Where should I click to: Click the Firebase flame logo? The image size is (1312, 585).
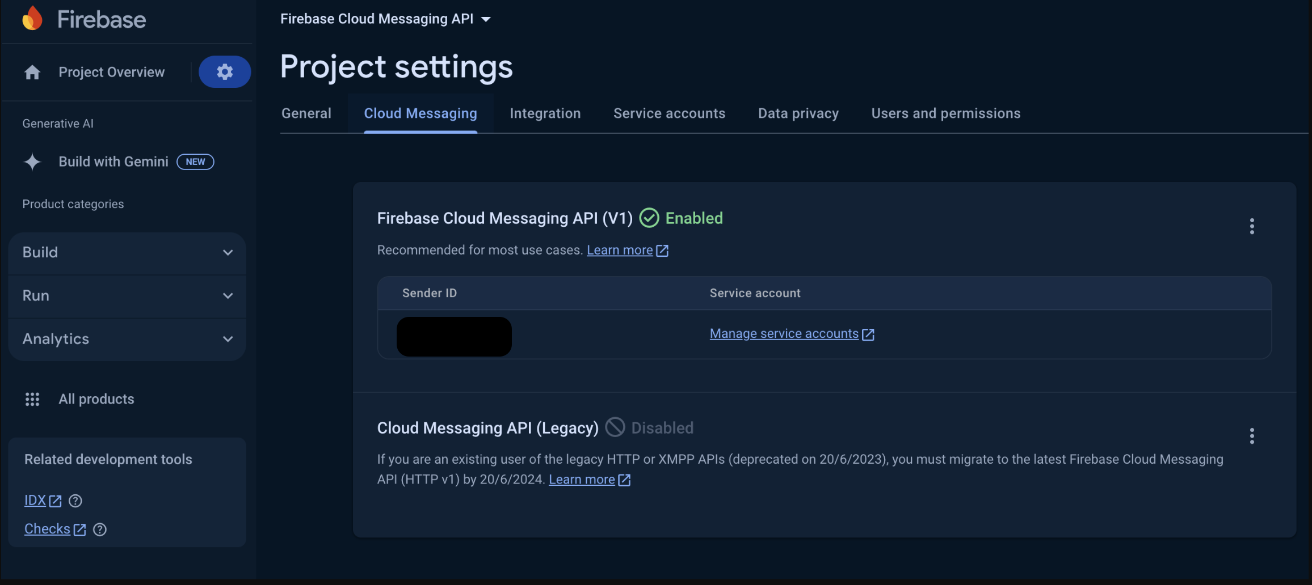tap(32, 19)
